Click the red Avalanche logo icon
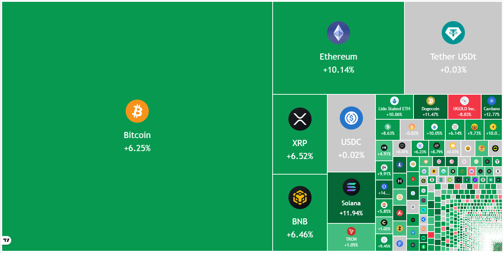The image size is (504, 253). 400,213
